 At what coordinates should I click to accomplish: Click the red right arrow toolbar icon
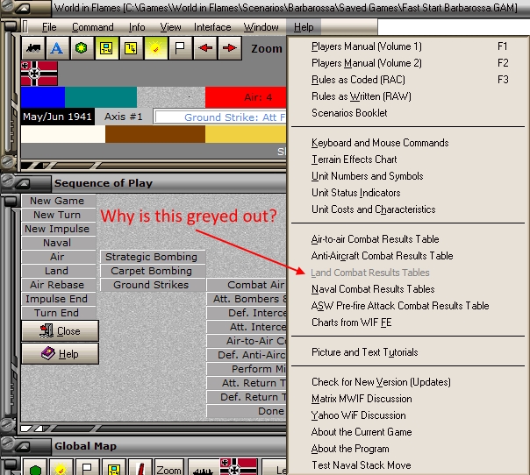(230, 48)
